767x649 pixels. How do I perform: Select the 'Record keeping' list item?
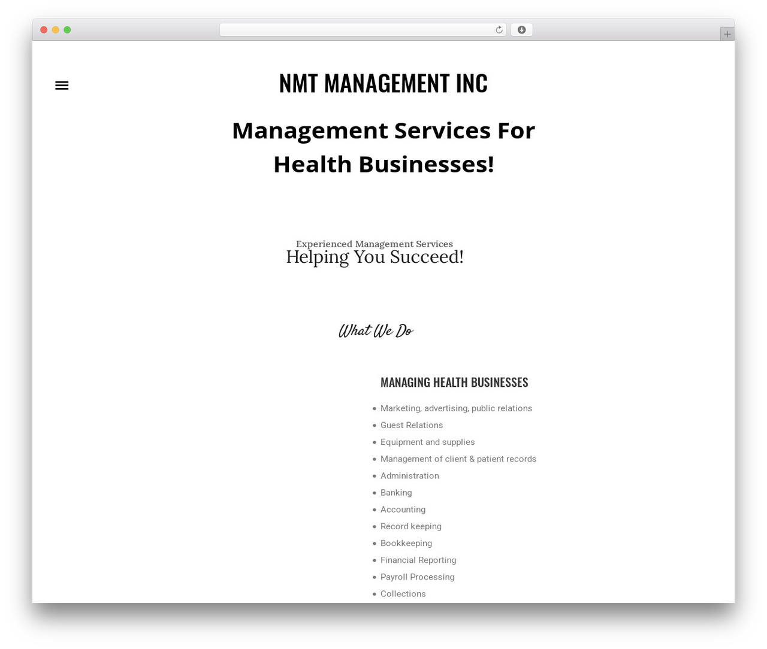411,526
